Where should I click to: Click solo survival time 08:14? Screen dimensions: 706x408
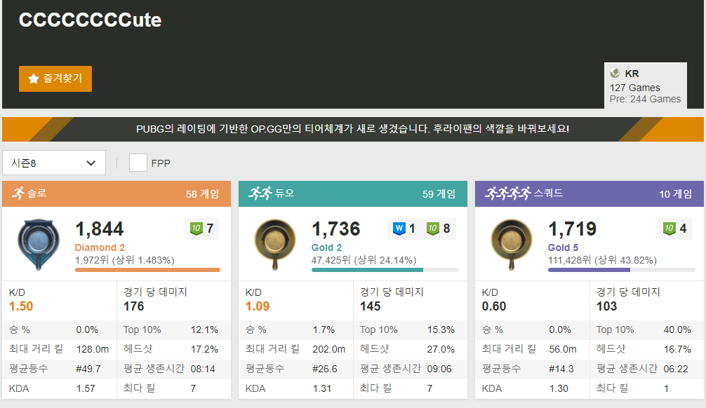203,369
